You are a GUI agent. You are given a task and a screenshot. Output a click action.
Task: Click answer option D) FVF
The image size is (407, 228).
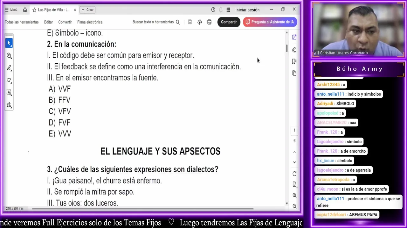(x=59, y=123)
